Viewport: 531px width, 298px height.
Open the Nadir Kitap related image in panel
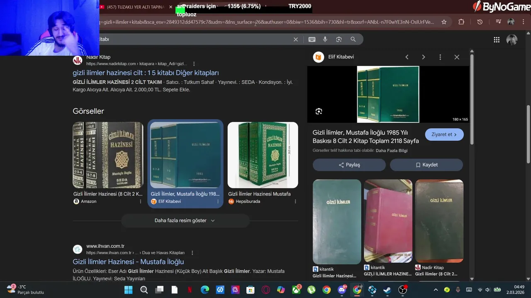439,221
